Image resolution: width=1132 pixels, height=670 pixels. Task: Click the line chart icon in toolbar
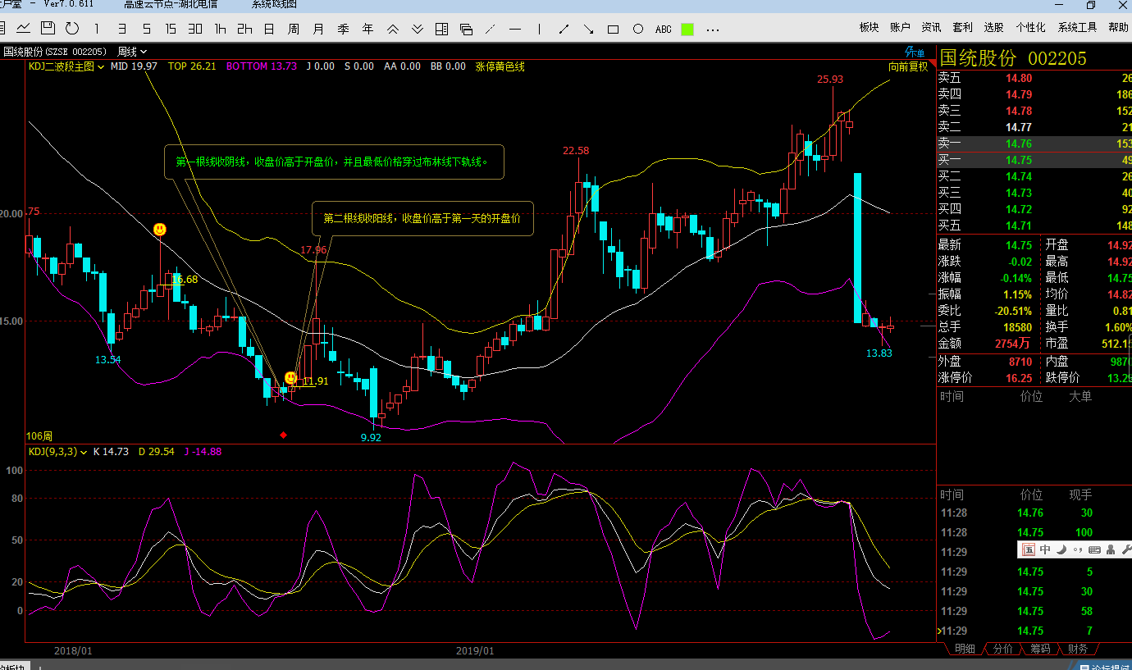pos(23,29)
